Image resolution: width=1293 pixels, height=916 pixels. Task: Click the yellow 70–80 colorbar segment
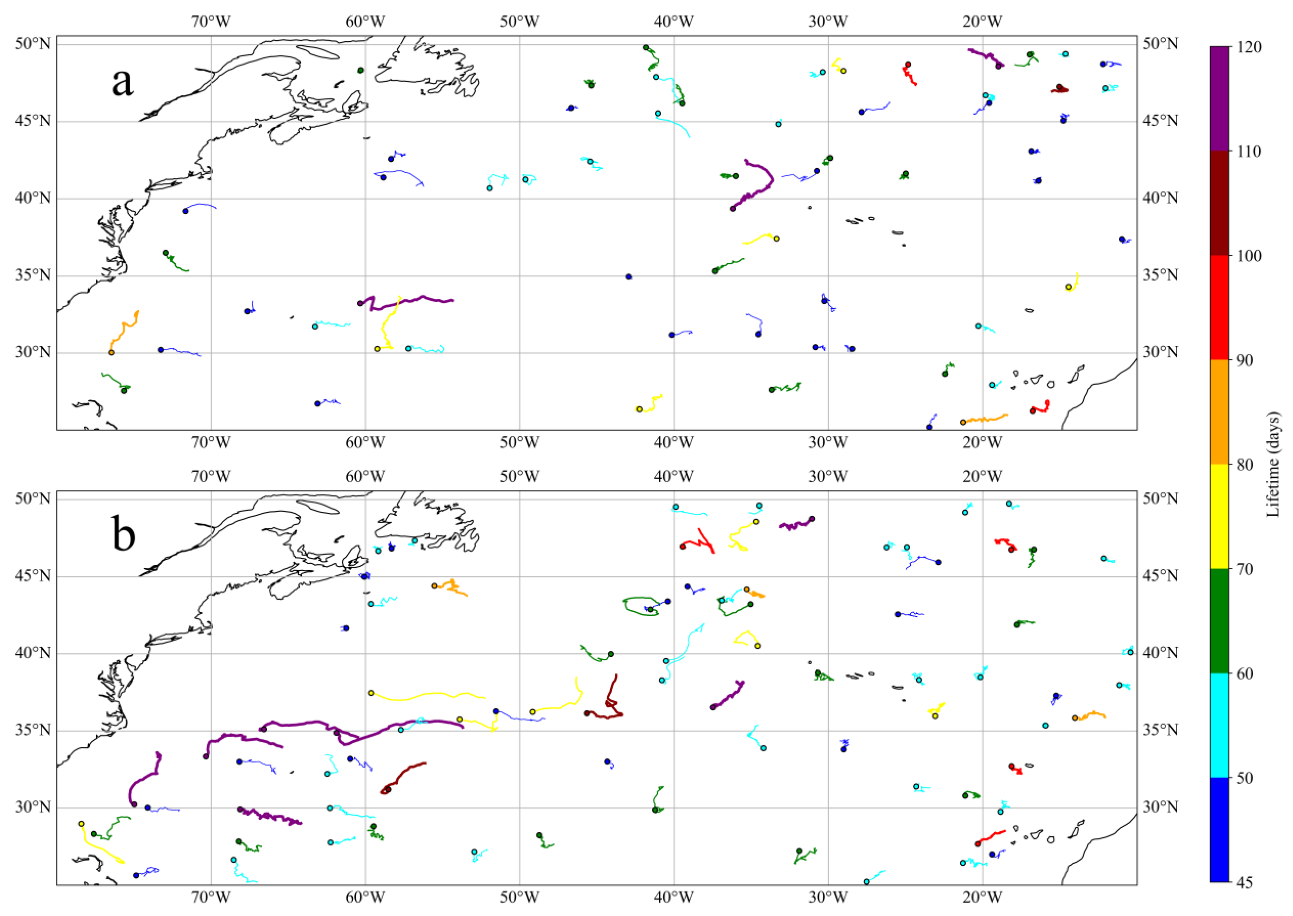(x=1219, y=516)
